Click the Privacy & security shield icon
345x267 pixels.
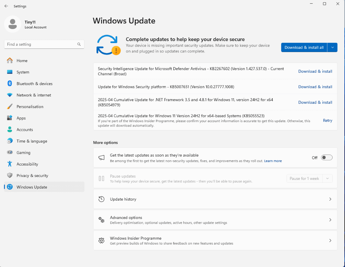coord(10,175)
